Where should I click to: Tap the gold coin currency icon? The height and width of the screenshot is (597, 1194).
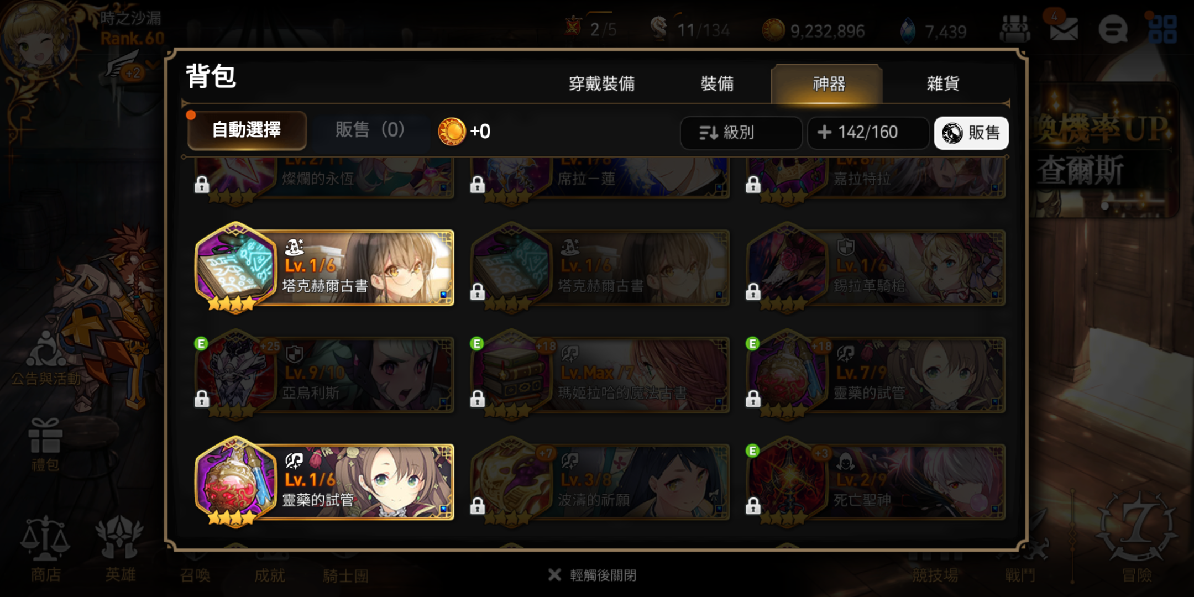[773, 30]
